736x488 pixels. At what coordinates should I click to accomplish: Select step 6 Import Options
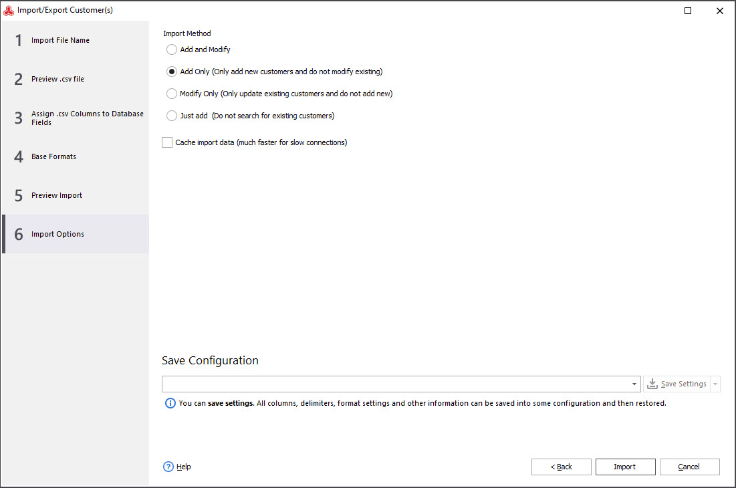[75, 234]
